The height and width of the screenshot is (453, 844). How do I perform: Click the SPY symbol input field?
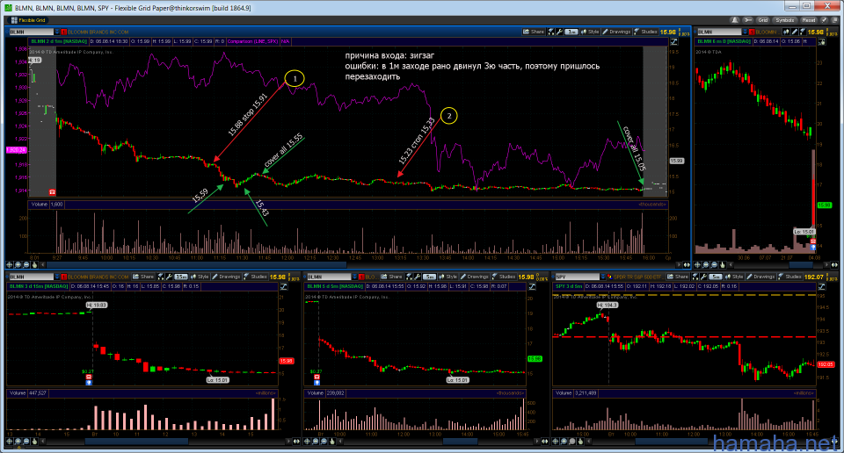tap(577, 277)
